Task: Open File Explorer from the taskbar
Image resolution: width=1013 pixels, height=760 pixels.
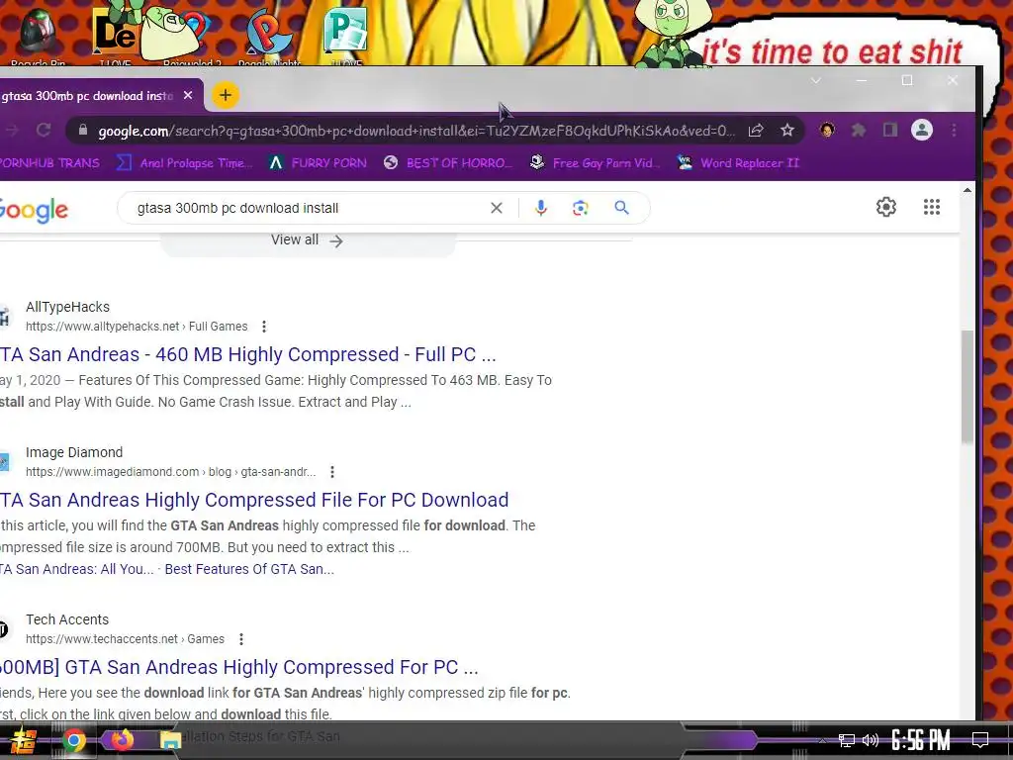Action: coord(170,740)
